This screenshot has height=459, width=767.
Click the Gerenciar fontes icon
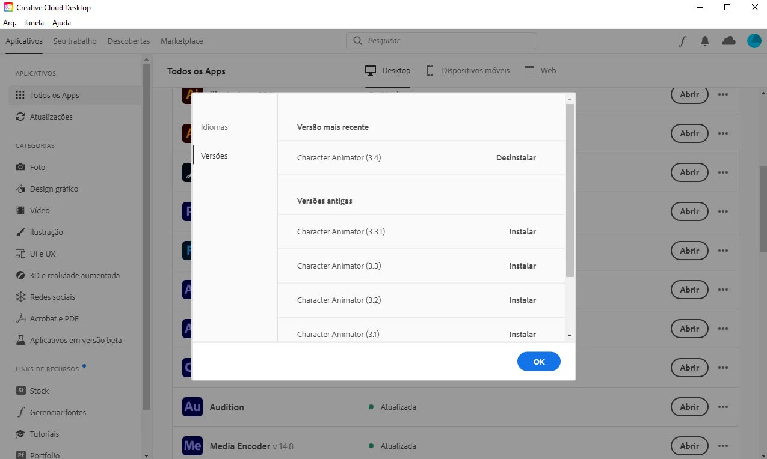click(x=20, y=412)
